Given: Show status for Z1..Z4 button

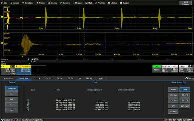Looking at the screenshot, I should click(x=173, y=101).
